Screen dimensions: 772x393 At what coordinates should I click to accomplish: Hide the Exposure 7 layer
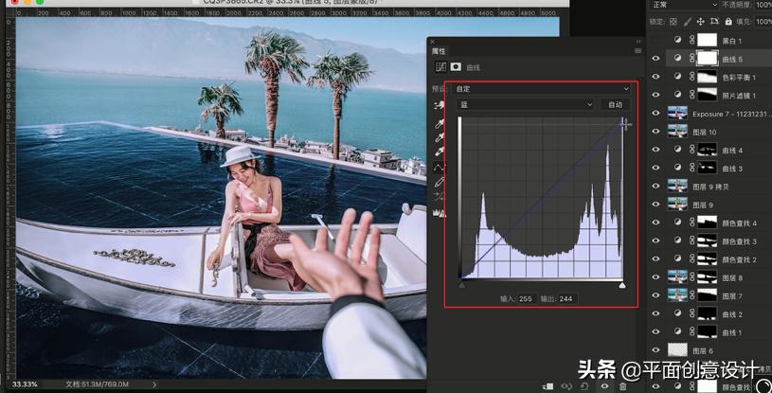coord(655,113)
